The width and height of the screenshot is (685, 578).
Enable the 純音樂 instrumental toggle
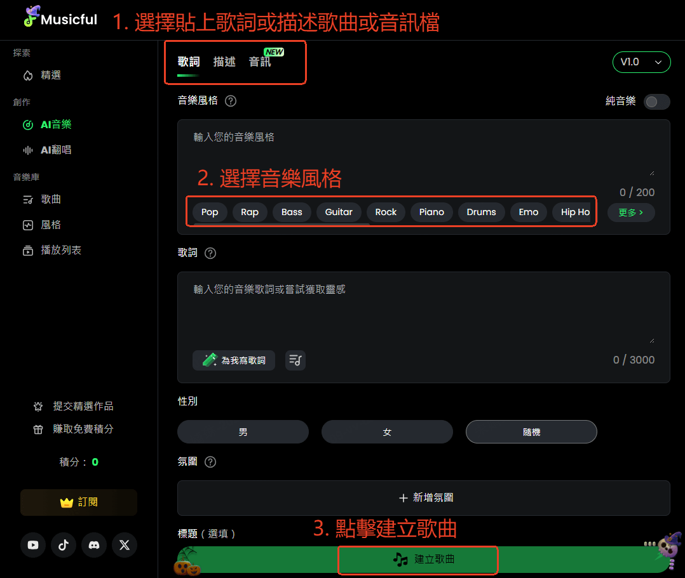pos(657,101)
